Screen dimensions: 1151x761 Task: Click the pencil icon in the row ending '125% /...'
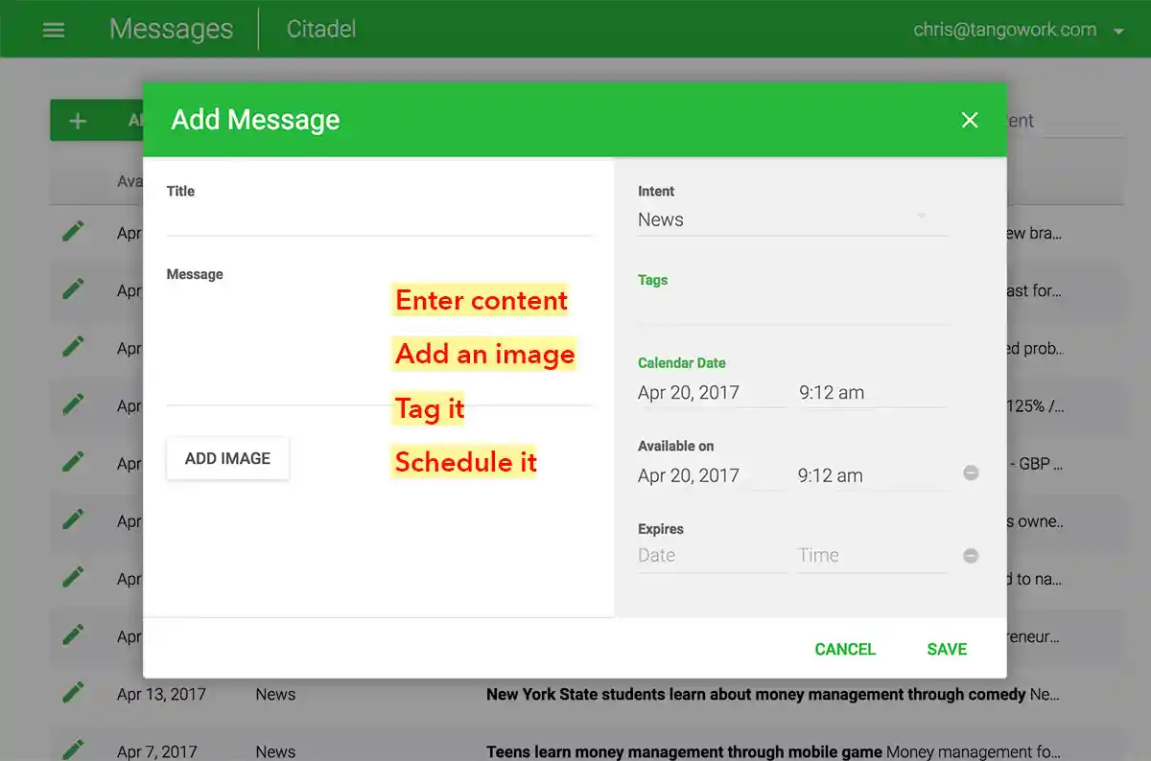tap(73, 404)
